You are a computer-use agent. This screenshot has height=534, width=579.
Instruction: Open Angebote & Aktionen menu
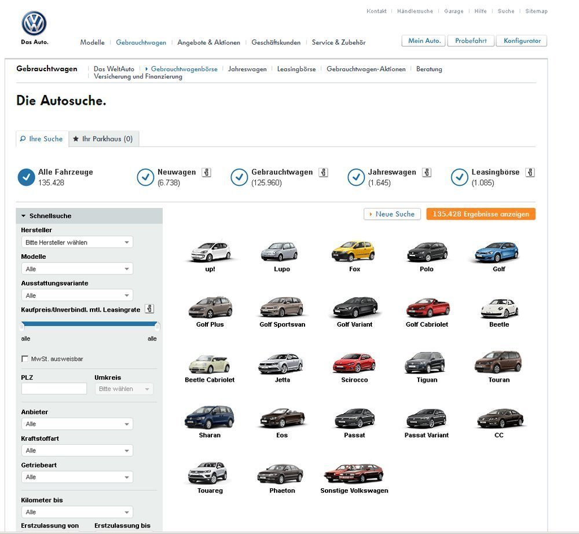pos(208,42)
